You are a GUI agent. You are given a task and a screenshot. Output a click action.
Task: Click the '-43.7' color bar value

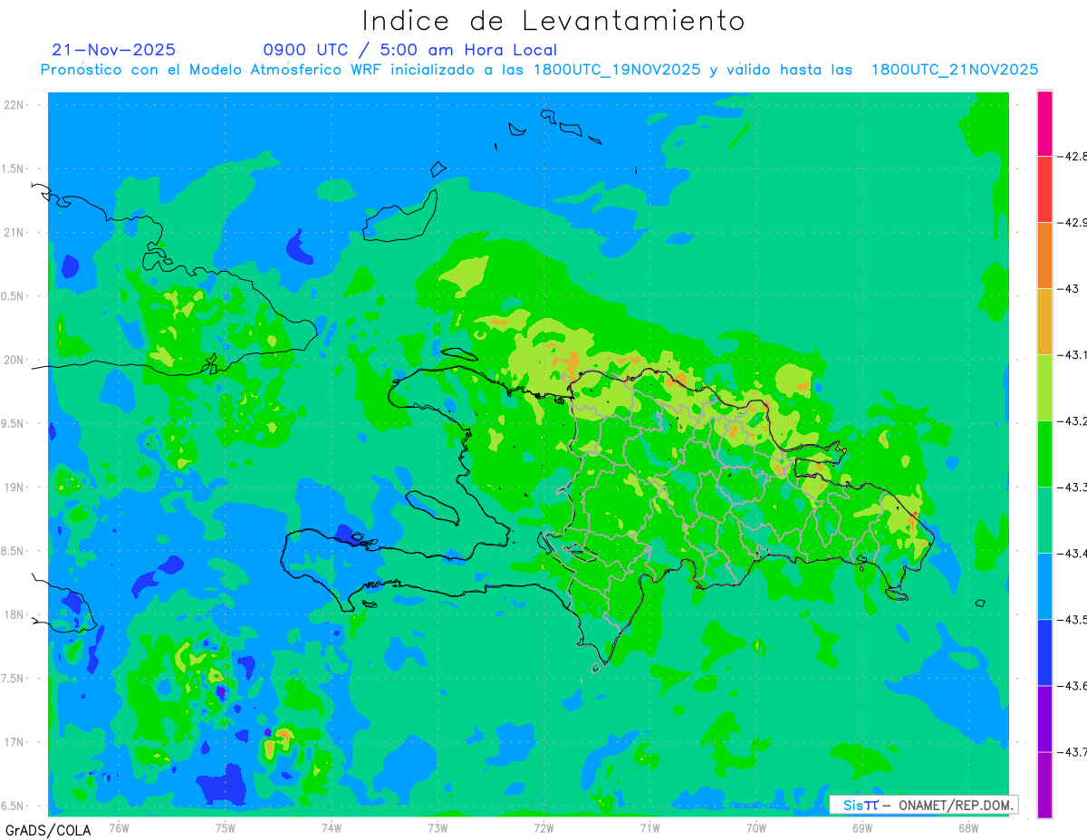(1071, 752)
